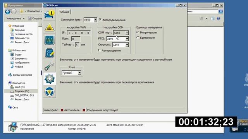Select Недавние места in Explorer sidebar

click(23, 34)
